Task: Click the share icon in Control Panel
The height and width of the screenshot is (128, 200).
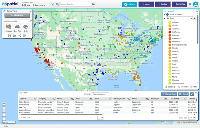Action: click(x=19, y=36)
